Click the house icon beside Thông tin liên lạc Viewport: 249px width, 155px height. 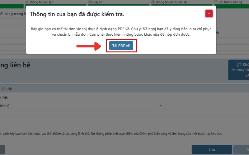point(27,2)
